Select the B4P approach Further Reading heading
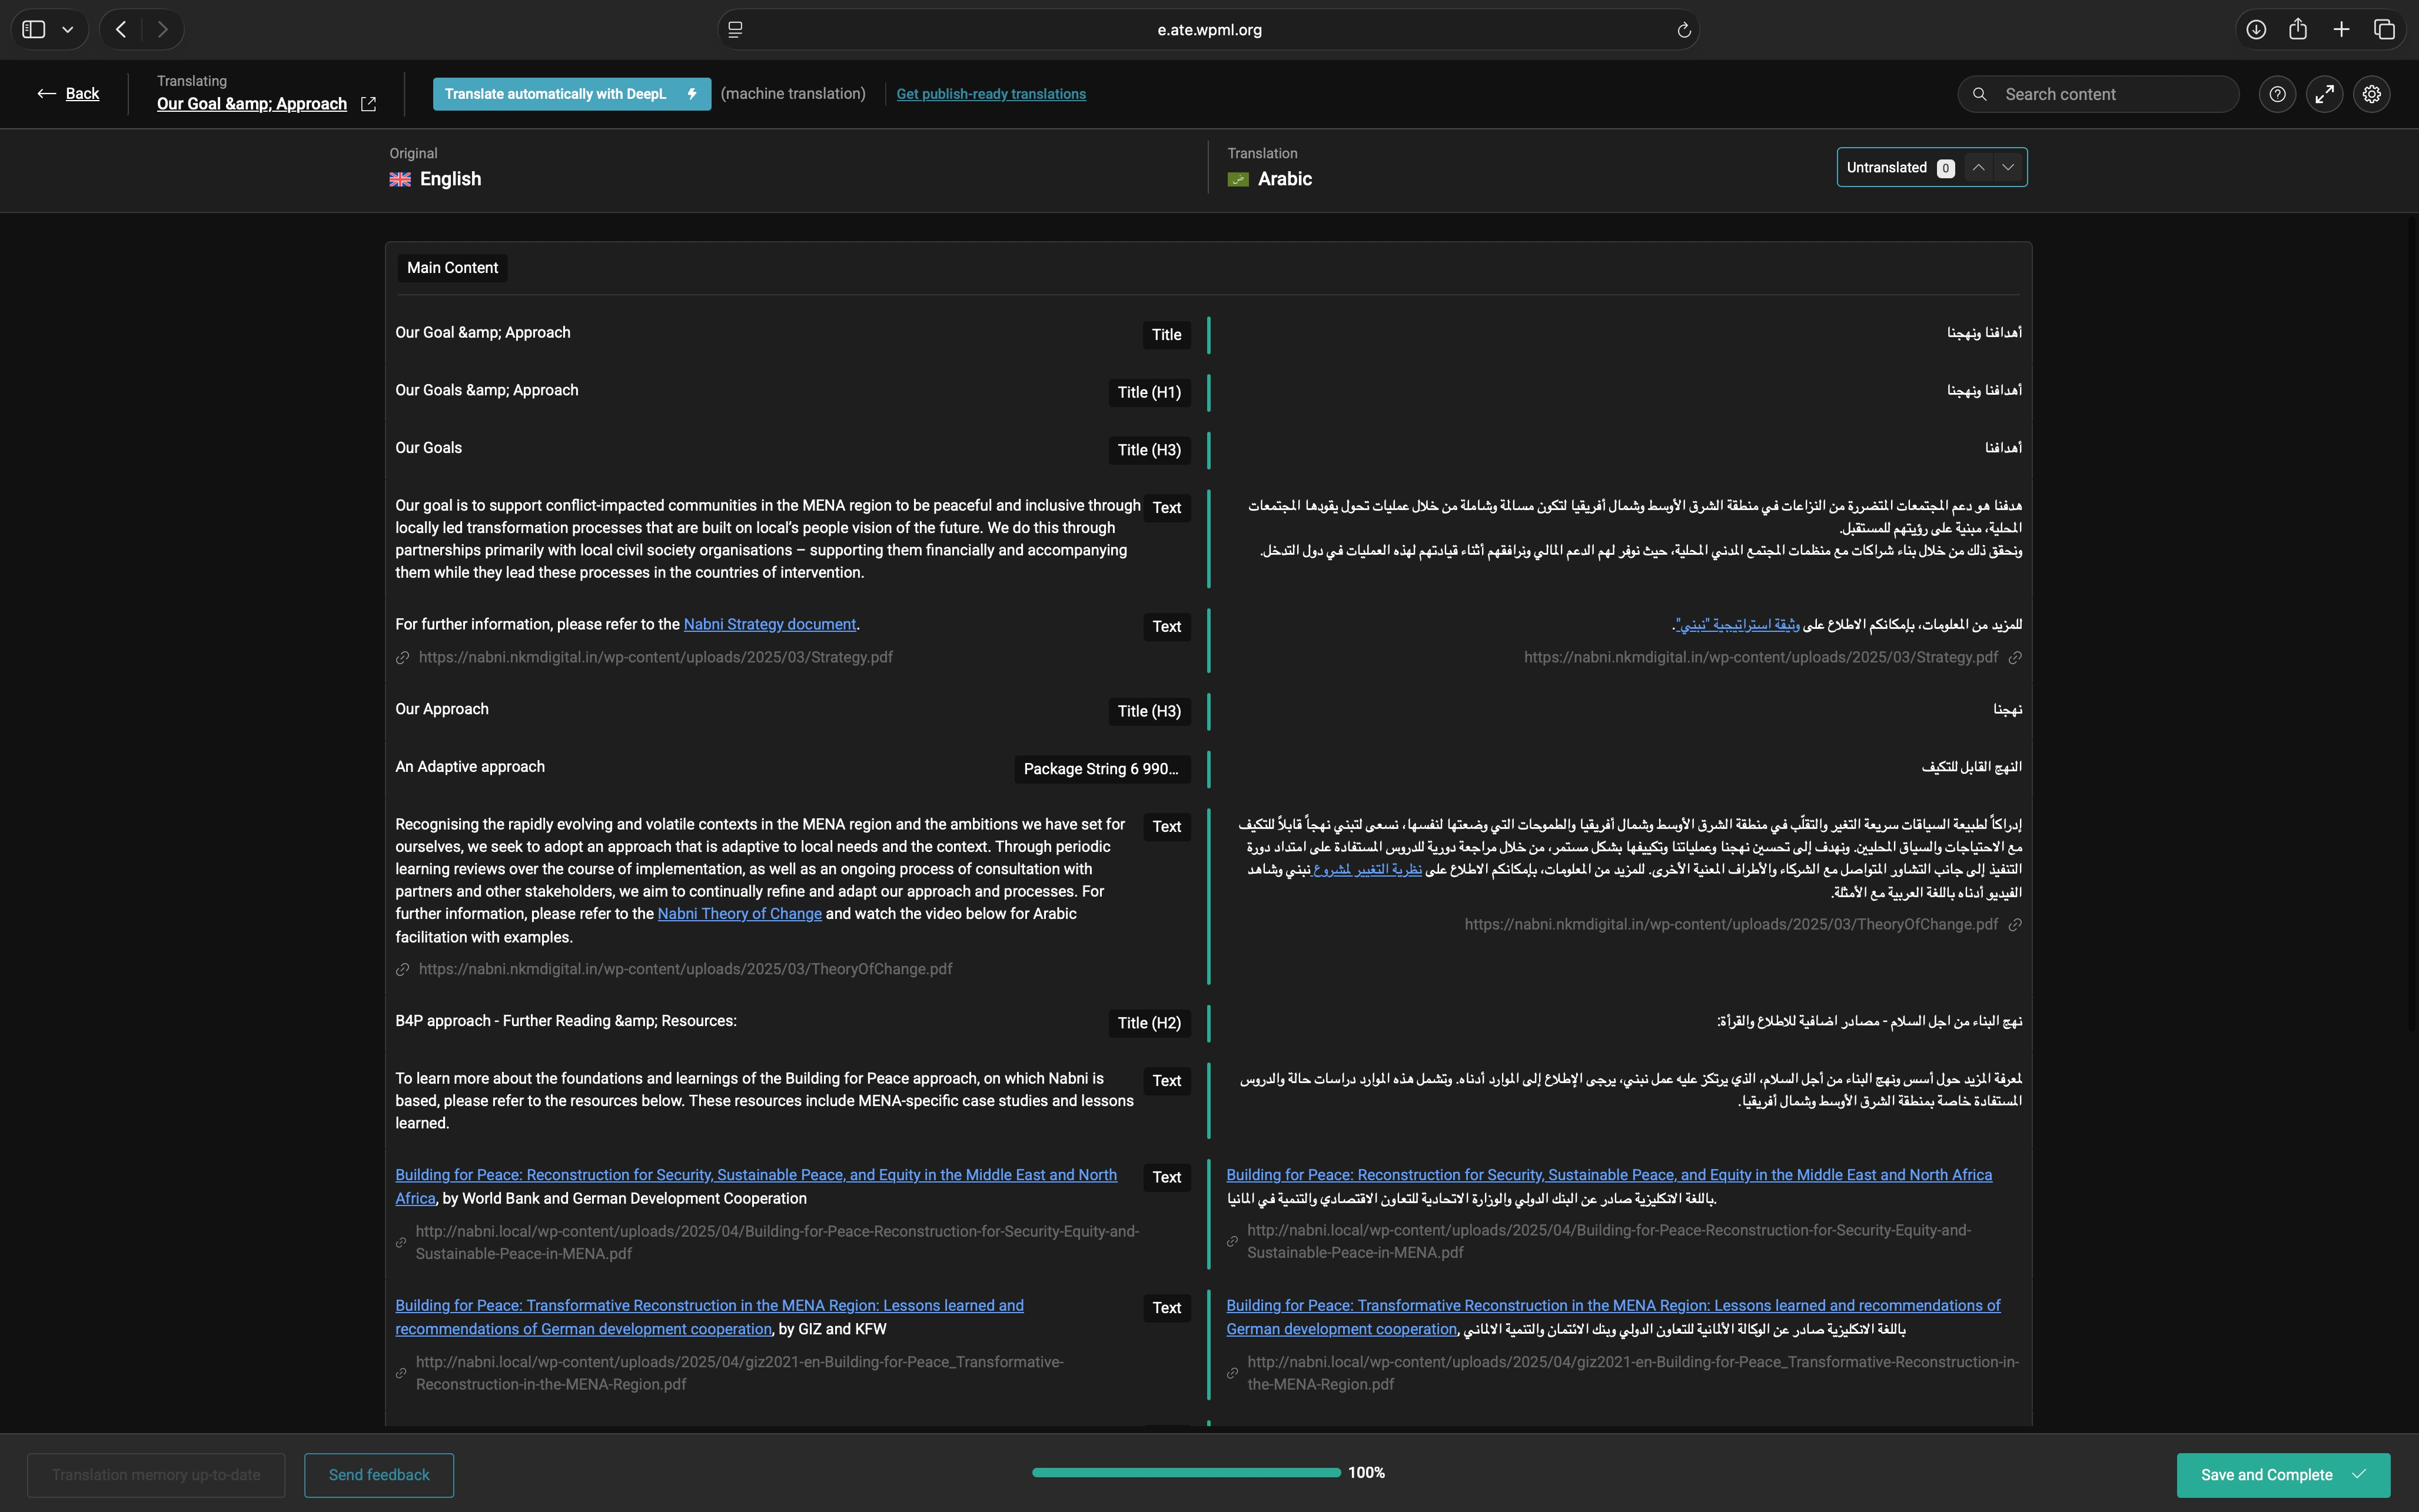This screenshot has width=2419, height=1512. click(x=565, y=1021)
